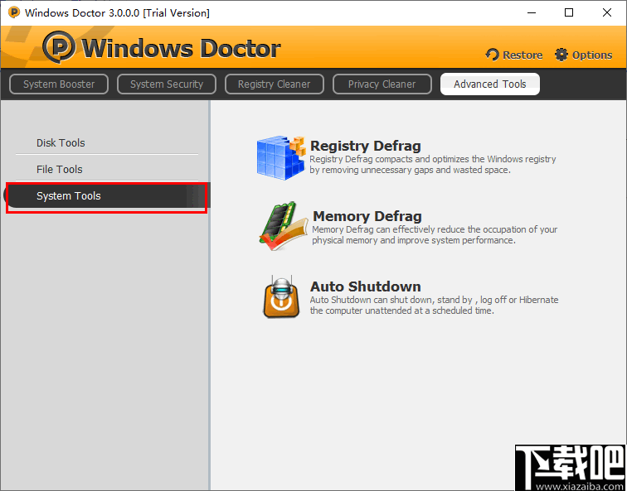
Task: Switch to the System Booster tab
Action: point(59,84)
